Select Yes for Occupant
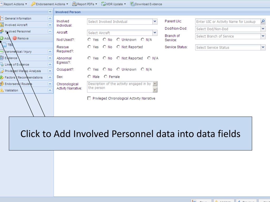Screen dimensions: 270x202 coord(89,69)
